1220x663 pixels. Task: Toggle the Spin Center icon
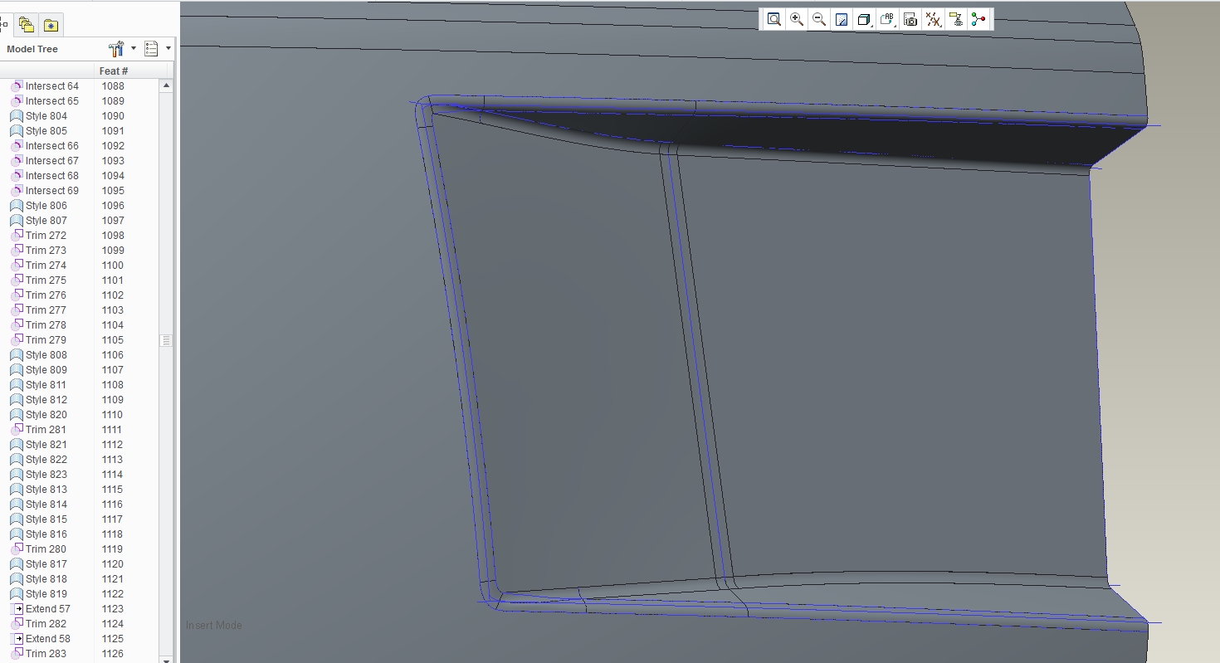click(x=978, y=19)
